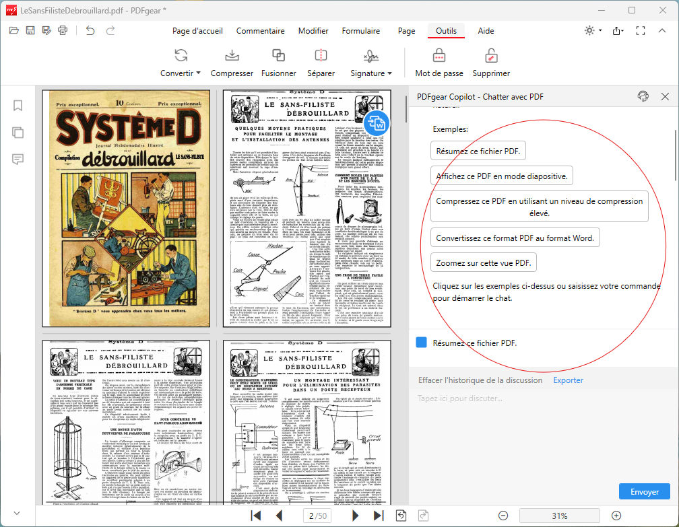Viewport: 679px width, 527px height.
Task: Collapse the ribbon with the chevron
Action: (x=662, y=30)
